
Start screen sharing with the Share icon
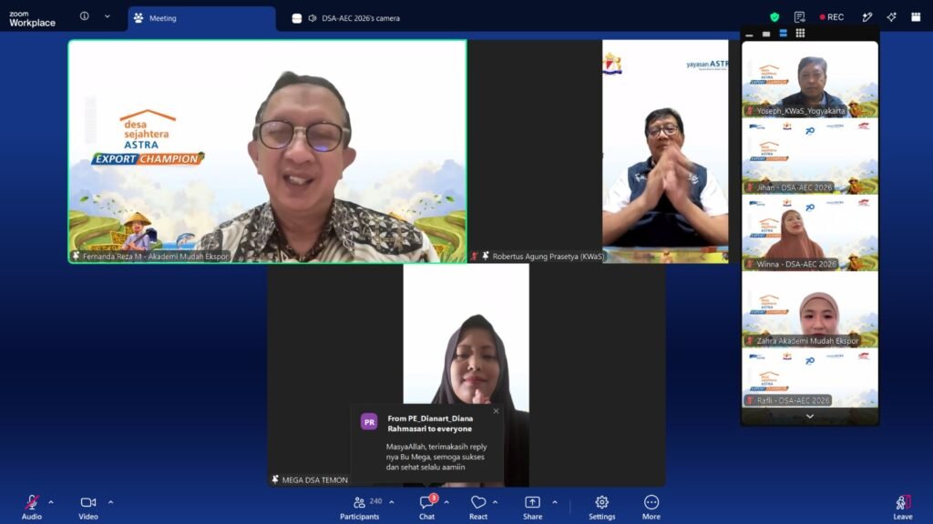(x=532, y=502)
